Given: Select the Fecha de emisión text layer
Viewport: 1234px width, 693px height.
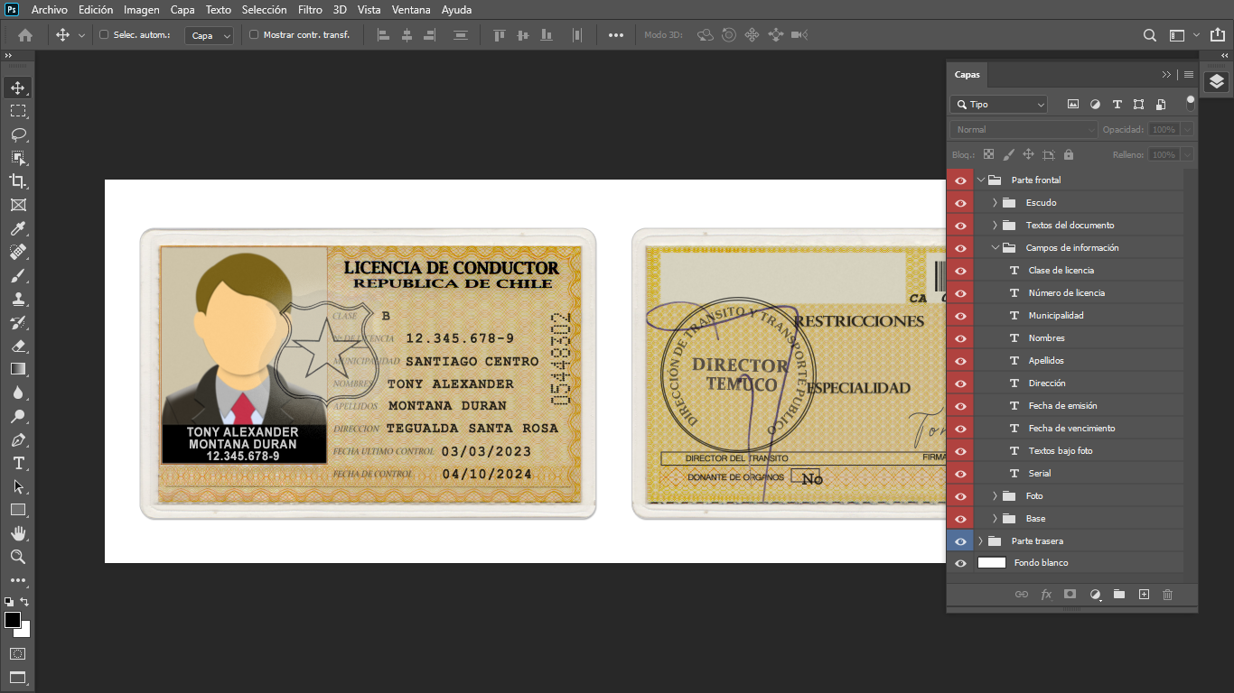Looking at the screenshot, I should point(1062,406).
